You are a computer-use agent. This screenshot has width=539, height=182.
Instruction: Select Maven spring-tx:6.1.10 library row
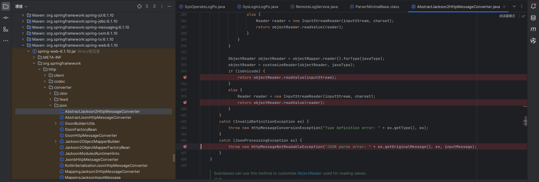93,39
